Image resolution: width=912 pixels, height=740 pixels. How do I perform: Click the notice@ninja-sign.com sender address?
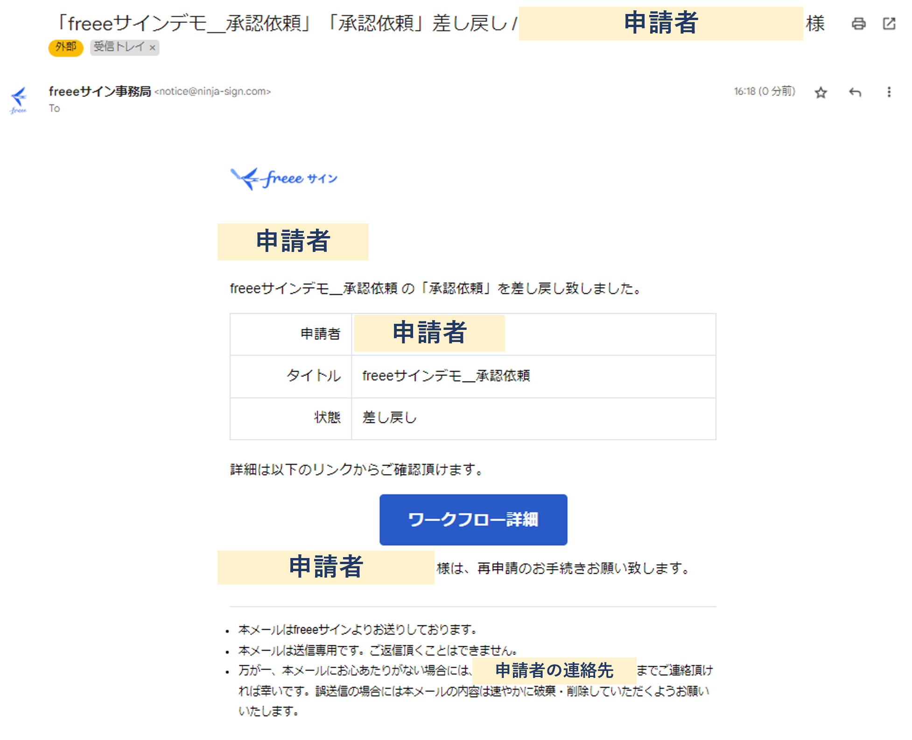[x=212, y=91]
